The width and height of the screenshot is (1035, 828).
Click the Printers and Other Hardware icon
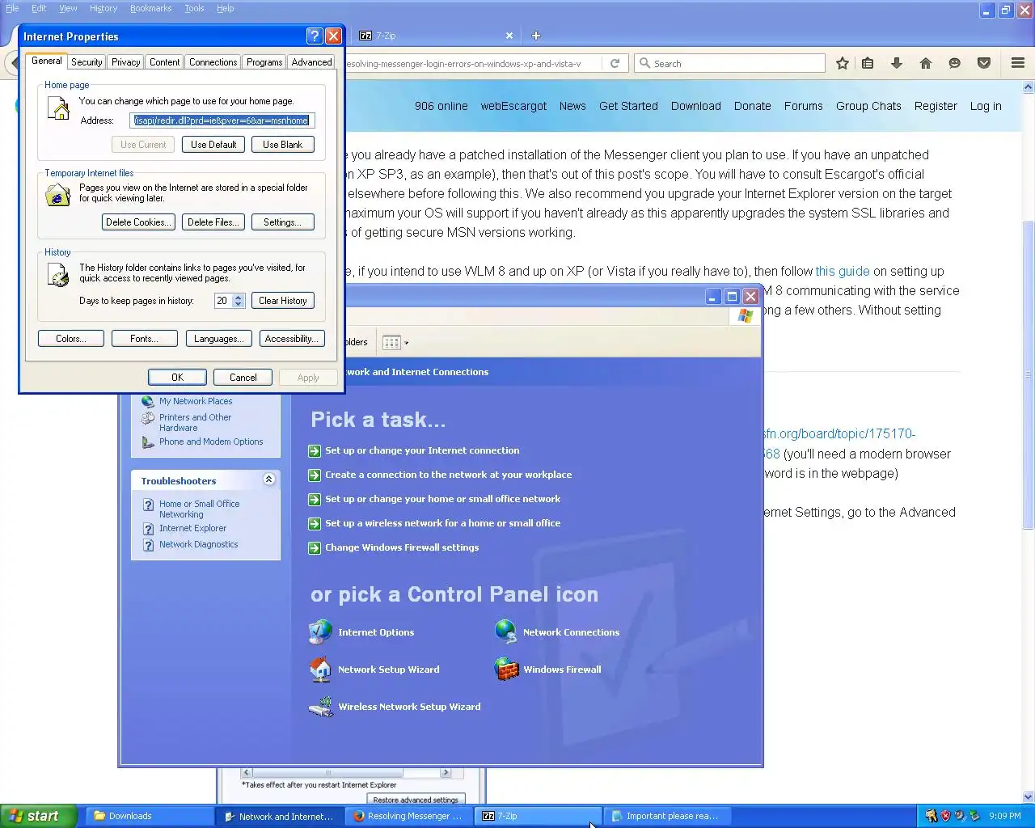148,418
